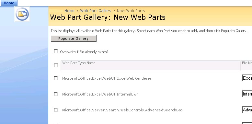Go to Home breadcrumb link

[x=69, y=11]
